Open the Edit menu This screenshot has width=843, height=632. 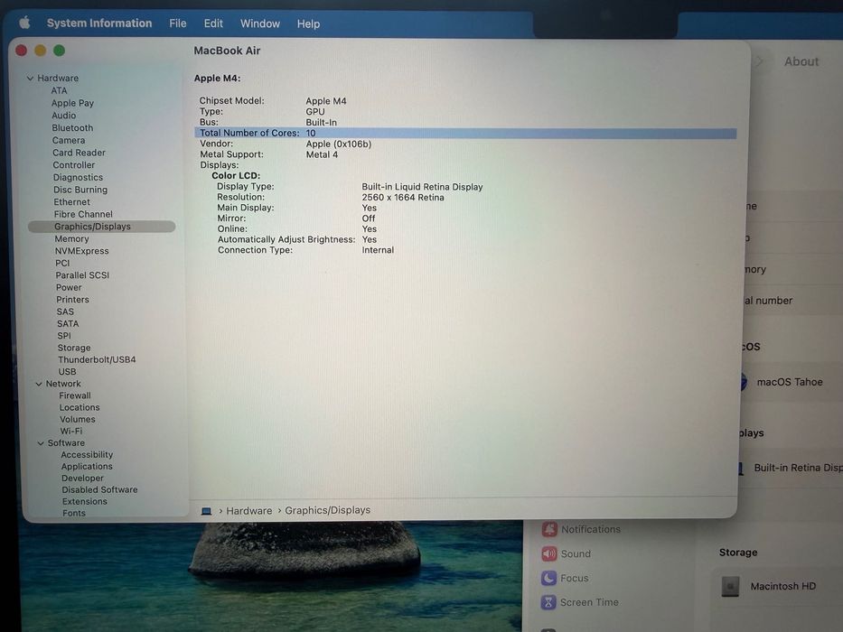tap(213, 23)
